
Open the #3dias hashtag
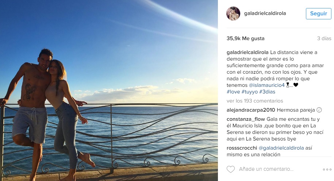267,92
